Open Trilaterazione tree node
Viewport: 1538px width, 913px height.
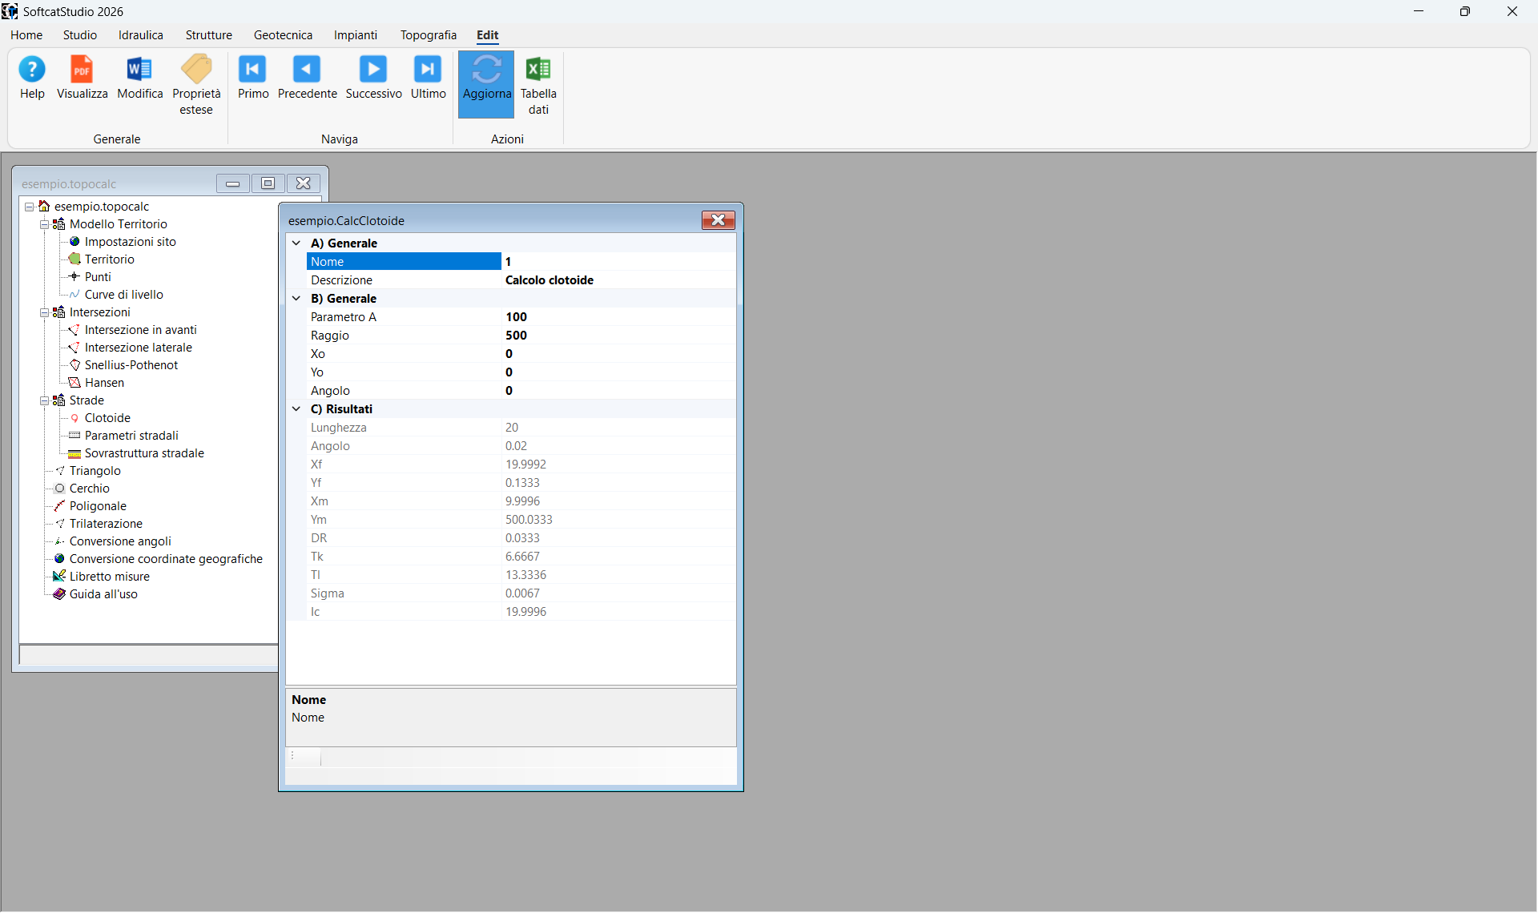pos(106,524)
